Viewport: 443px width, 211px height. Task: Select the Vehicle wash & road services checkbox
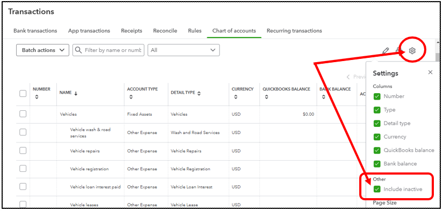click(x=23, y=132)
